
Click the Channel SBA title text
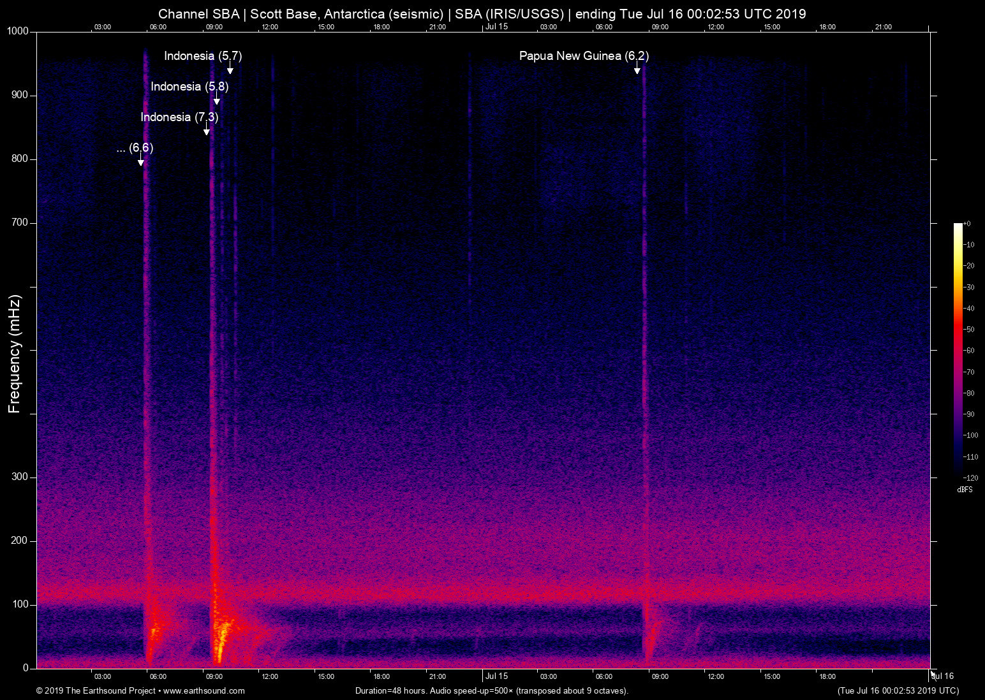click(200, 13)
